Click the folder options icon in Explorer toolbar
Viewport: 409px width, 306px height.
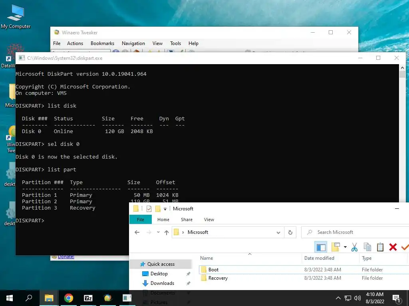click(336, 247)
